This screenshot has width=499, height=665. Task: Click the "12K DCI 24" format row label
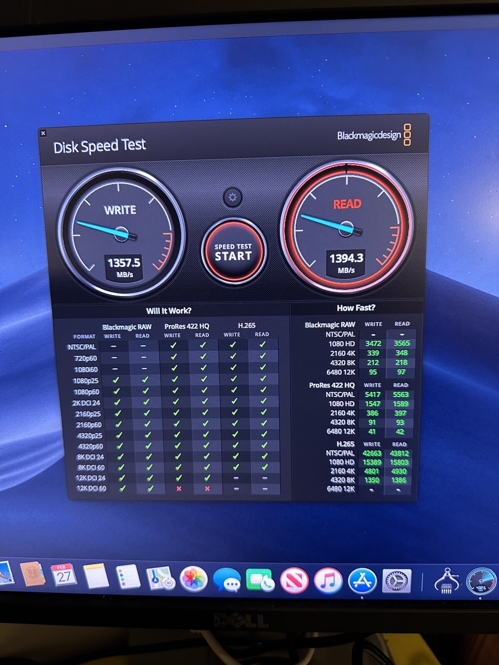point(91,478)
